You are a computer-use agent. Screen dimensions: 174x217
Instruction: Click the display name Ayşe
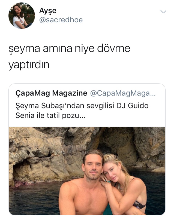point(48,11)
